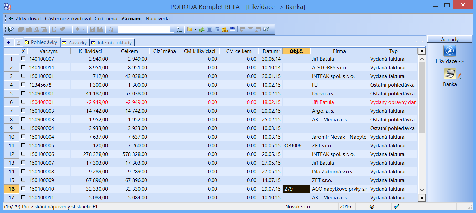The height and width of the screenshot is (213, 476).
Task: Open the Záznam menu
Action: pyautogui.click(x=131, y=19)
